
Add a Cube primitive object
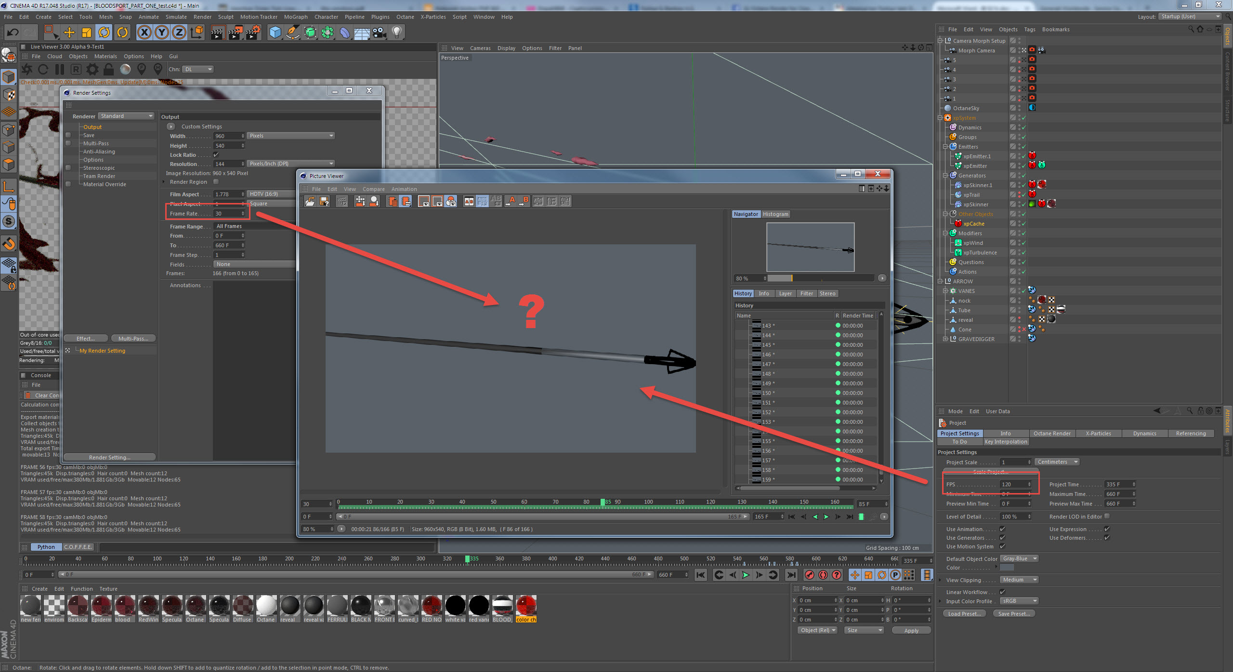point(275,32)
